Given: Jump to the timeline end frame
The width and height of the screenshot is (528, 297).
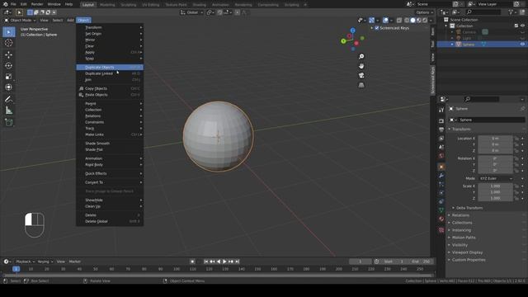Looking at the screenshot, I should [x=237, y=262].
